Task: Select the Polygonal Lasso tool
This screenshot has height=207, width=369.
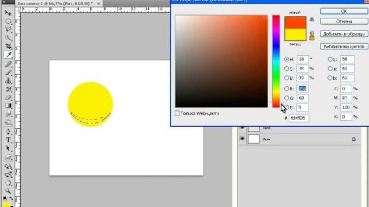Action: [x=8, y=29]
